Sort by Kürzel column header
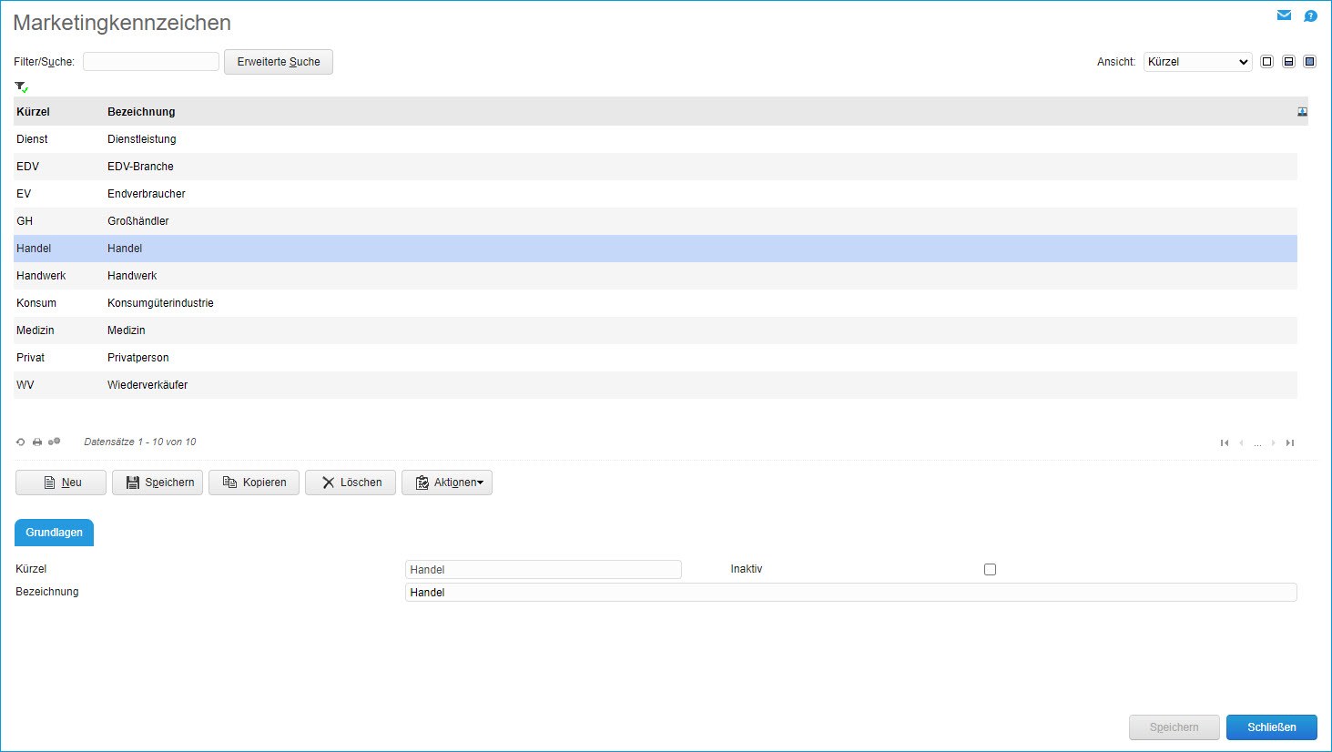 [x=33, y=112]
